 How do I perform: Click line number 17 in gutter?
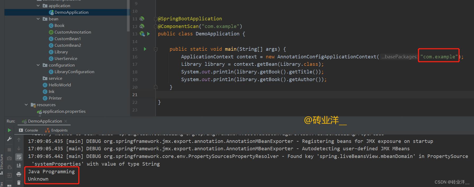[135, 64]
